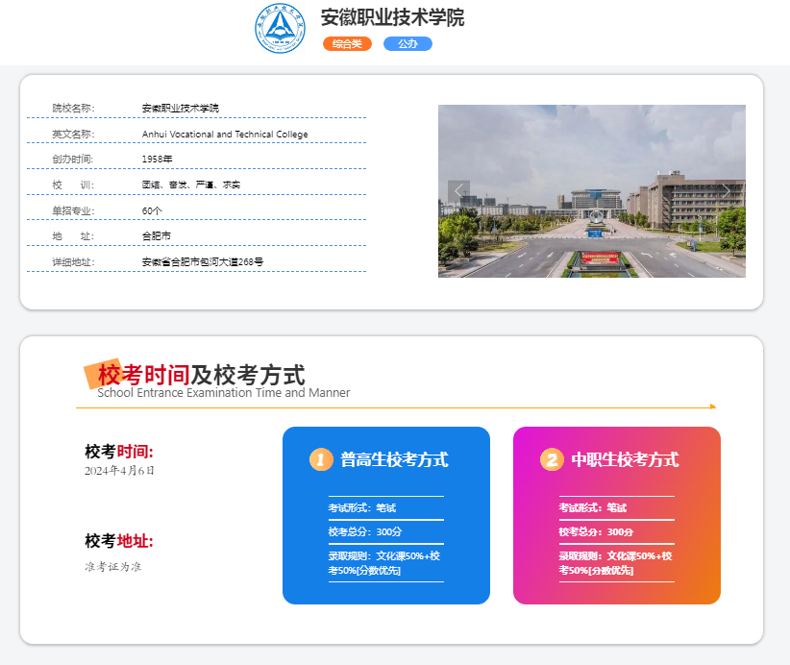Click the 详细地址 label
Image resolution: width=790 pixels, height=665 pixels.
[74, 262]
